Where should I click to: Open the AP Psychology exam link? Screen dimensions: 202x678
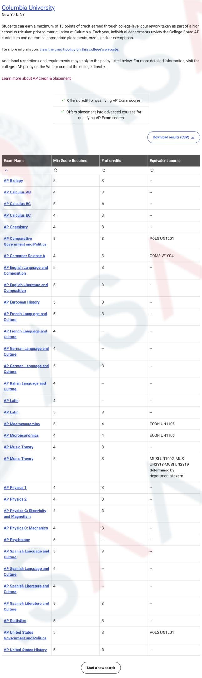[x=17, y=540]
